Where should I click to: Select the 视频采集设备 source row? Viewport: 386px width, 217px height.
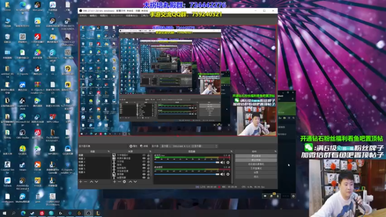coord(127,159)
